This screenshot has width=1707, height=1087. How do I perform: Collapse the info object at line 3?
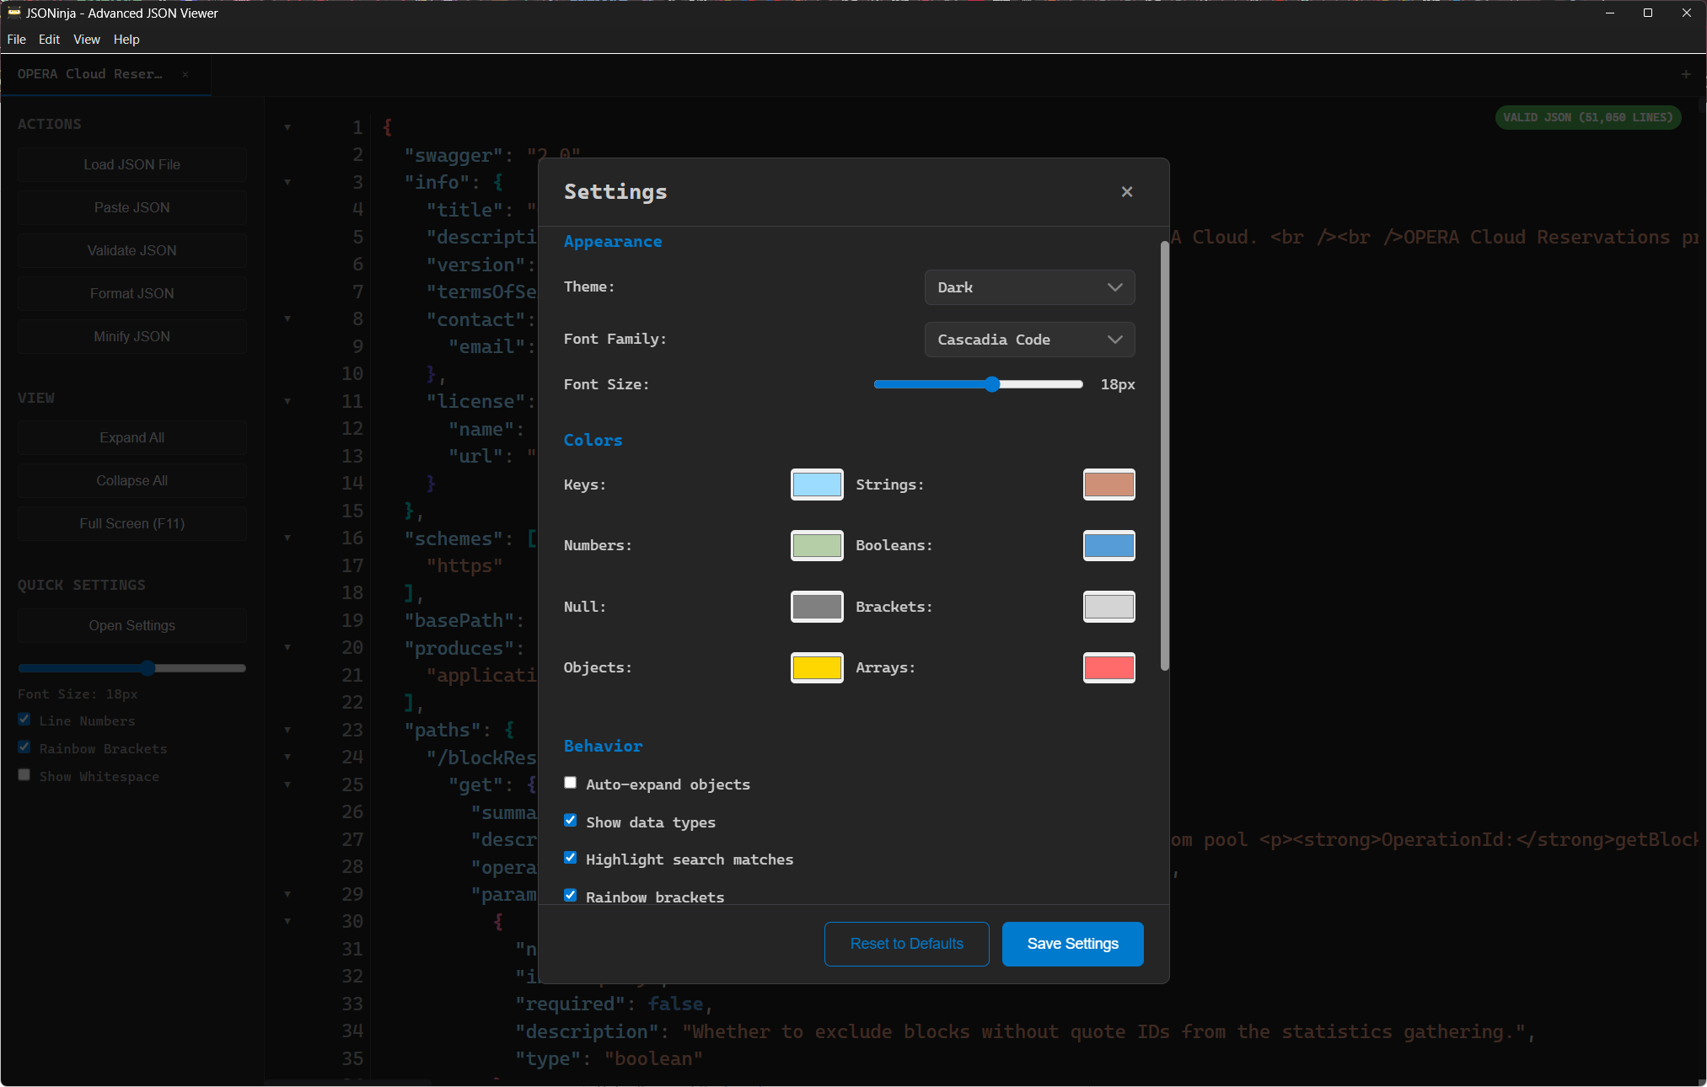[x=287, y=182]
